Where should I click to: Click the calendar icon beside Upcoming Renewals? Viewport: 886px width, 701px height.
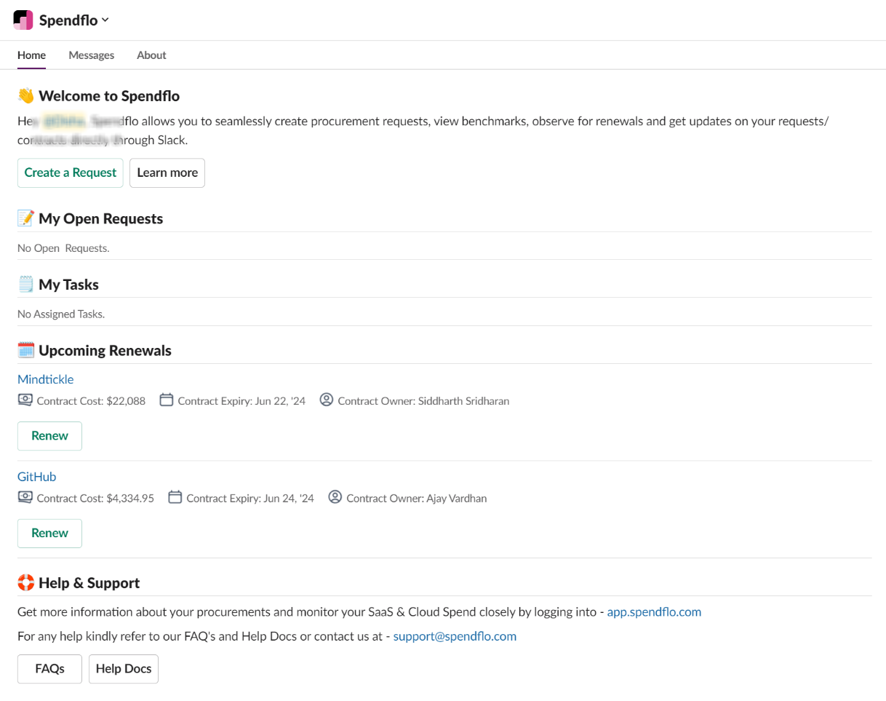[x=25, y=350]
